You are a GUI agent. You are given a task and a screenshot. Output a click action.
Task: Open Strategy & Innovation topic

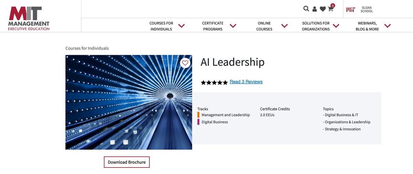(x=342, y=129)
